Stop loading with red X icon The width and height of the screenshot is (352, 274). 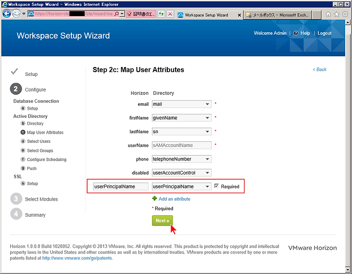[x=170, y=14]
